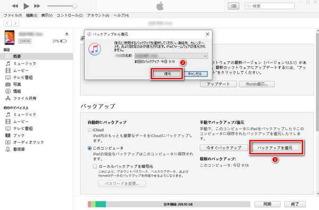Image resolution: width=319 pixels, height=210 pixels.
Task: Click the storage capacity usage bar
Action: (x=169, y=204)
